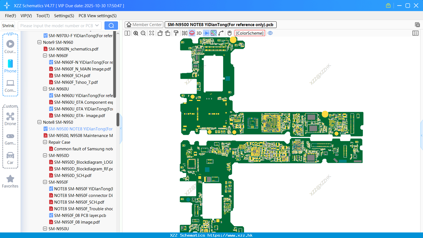Select the Phone category icon

[10, 66]
